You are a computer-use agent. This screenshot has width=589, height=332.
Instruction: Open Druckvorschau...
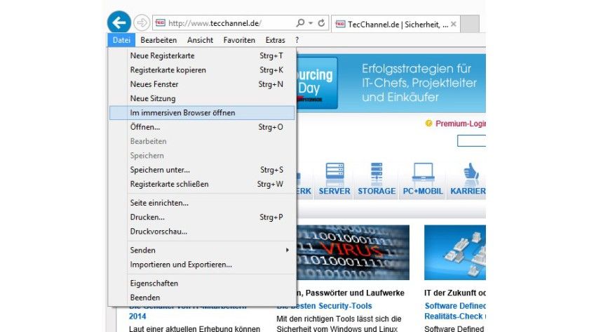point(202,232)
